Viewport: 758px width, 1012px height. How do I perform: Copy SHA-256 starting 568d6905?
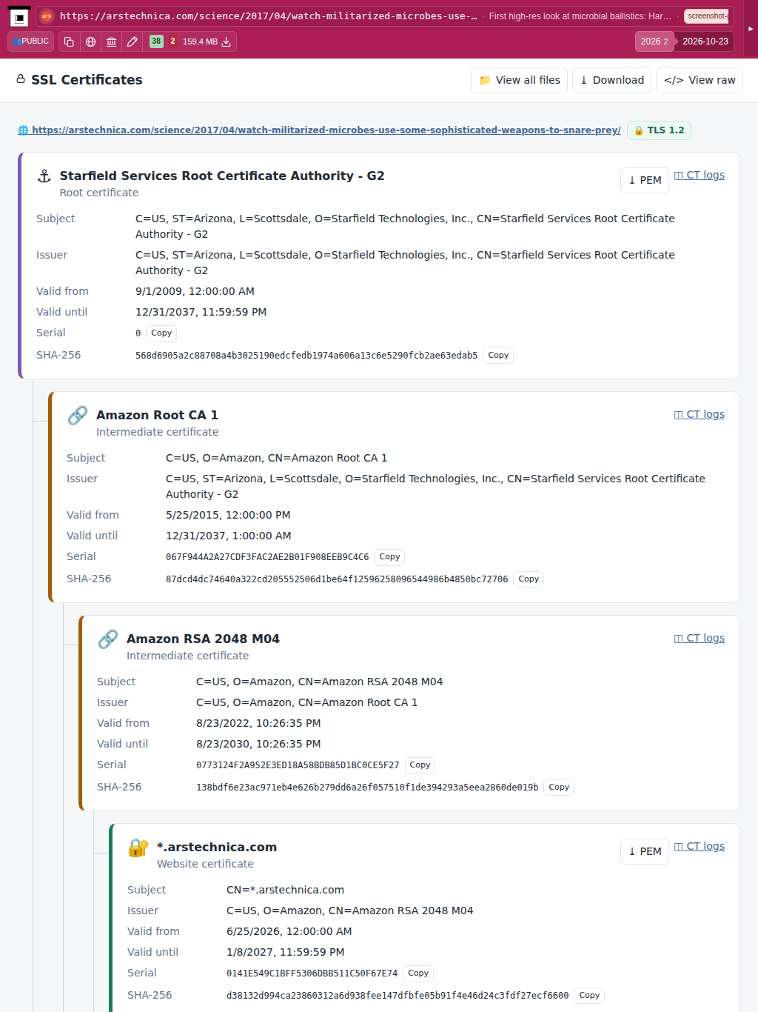click(x=498, y=356)
